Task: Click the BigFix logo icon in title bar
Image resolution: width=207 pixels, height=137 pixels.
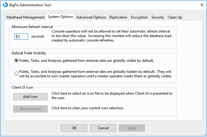Action: point(5,5)
